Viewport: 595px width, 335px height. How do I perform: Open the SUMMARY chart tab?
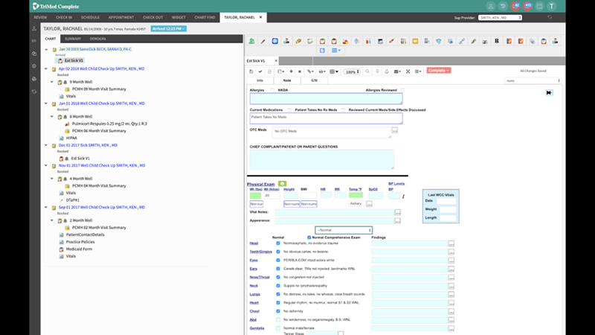click(73, 39)
